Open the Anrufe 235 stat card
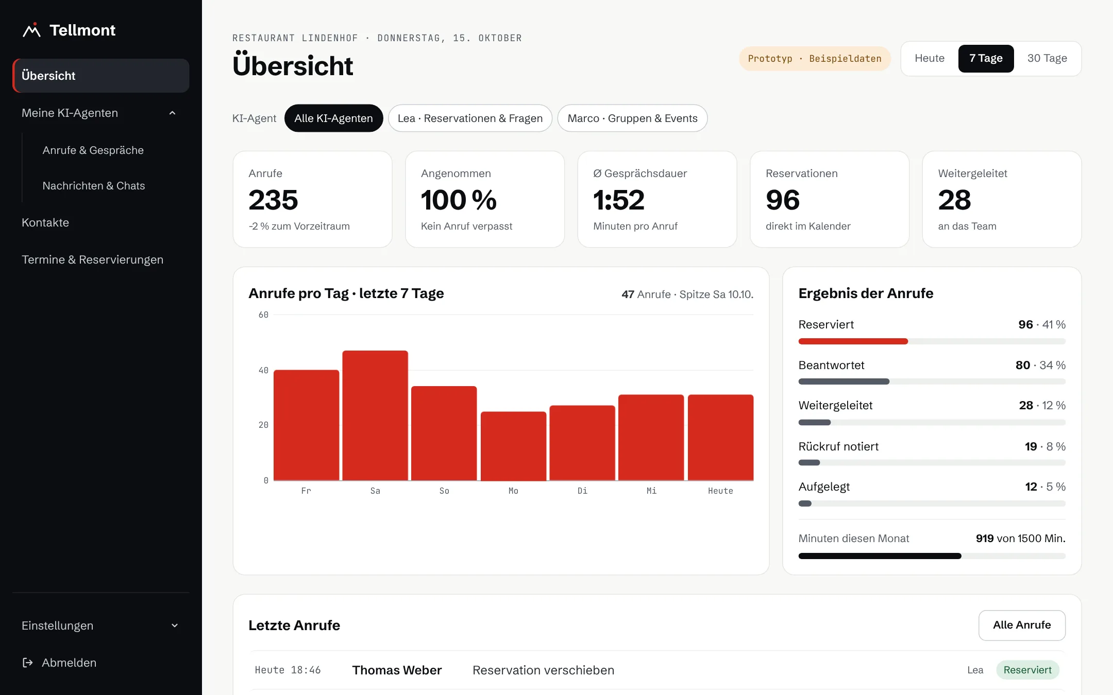1113x695 pixels. (313, 199)
